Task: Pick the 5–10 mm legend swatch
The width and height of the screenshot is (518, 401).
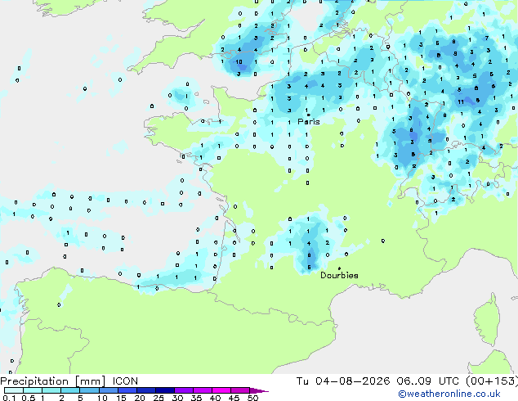Action: tap(90, 390)
